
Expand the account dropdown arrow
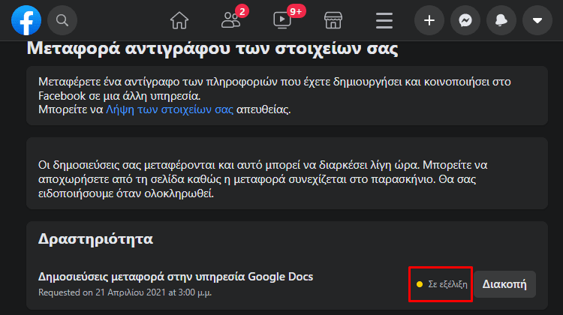[537, 20]
